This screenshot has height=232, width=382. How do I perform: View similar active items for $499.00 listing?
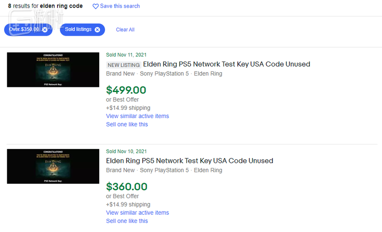click(x=138, y=116)
